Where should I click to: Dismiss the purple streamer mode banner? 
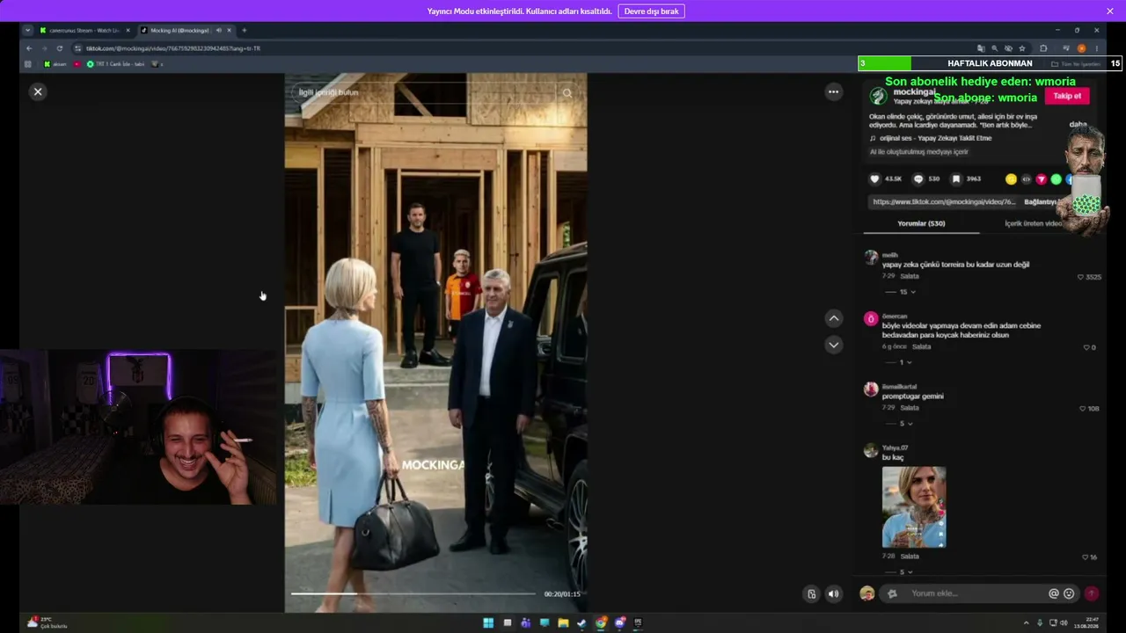coord(1109,11)
